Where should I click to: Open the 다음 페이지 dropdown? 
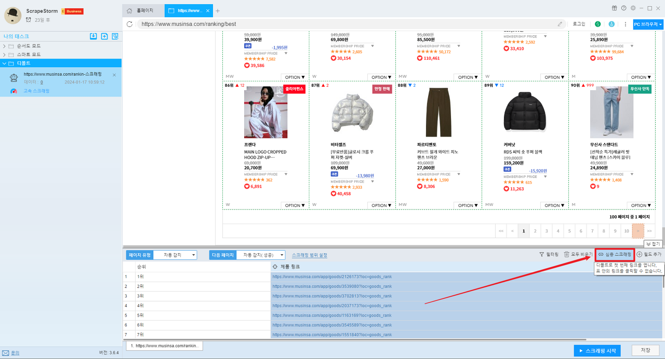tap(261, 255)
